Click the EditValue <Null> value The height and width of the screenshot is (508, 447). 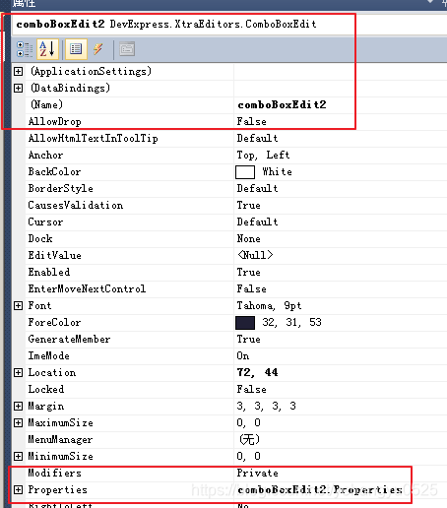[255, 255]
